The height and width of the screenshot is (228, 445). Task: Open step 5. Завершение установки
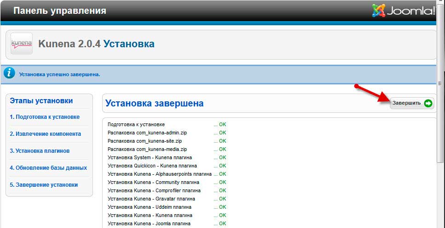[44, 185]
